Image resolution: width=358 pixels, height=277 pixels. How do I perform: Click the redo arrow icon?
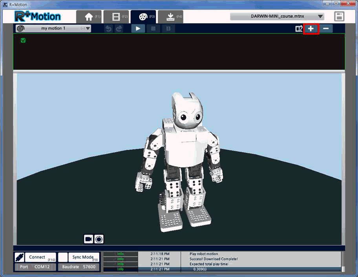[x=119, y=29]
